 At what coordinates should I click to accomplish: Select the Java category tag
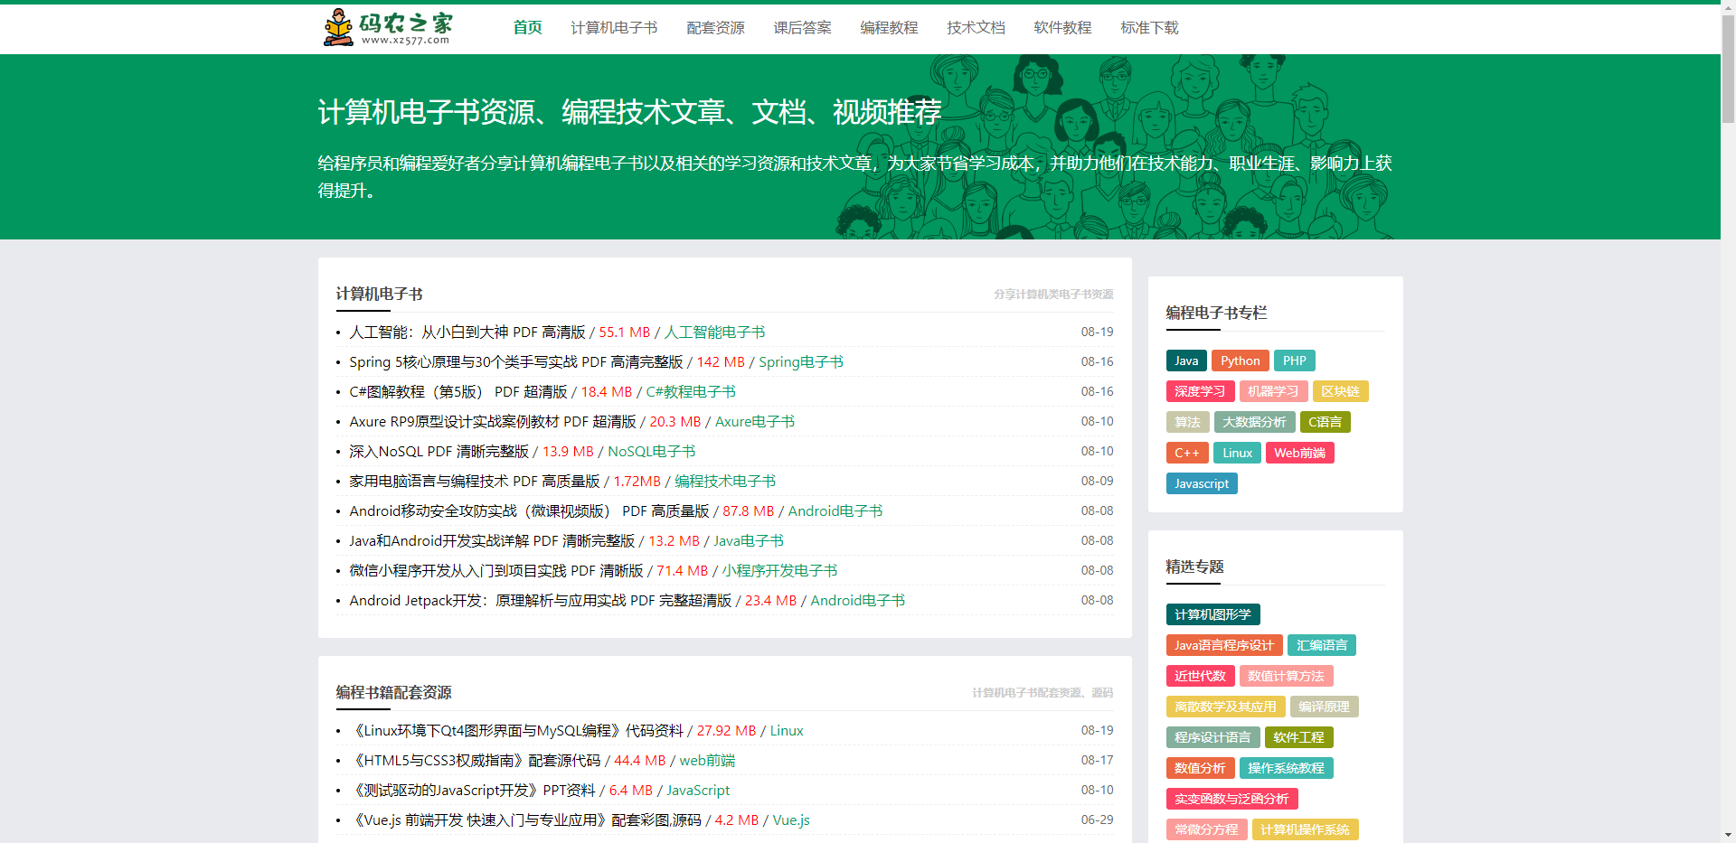[x=1185, y=361]
